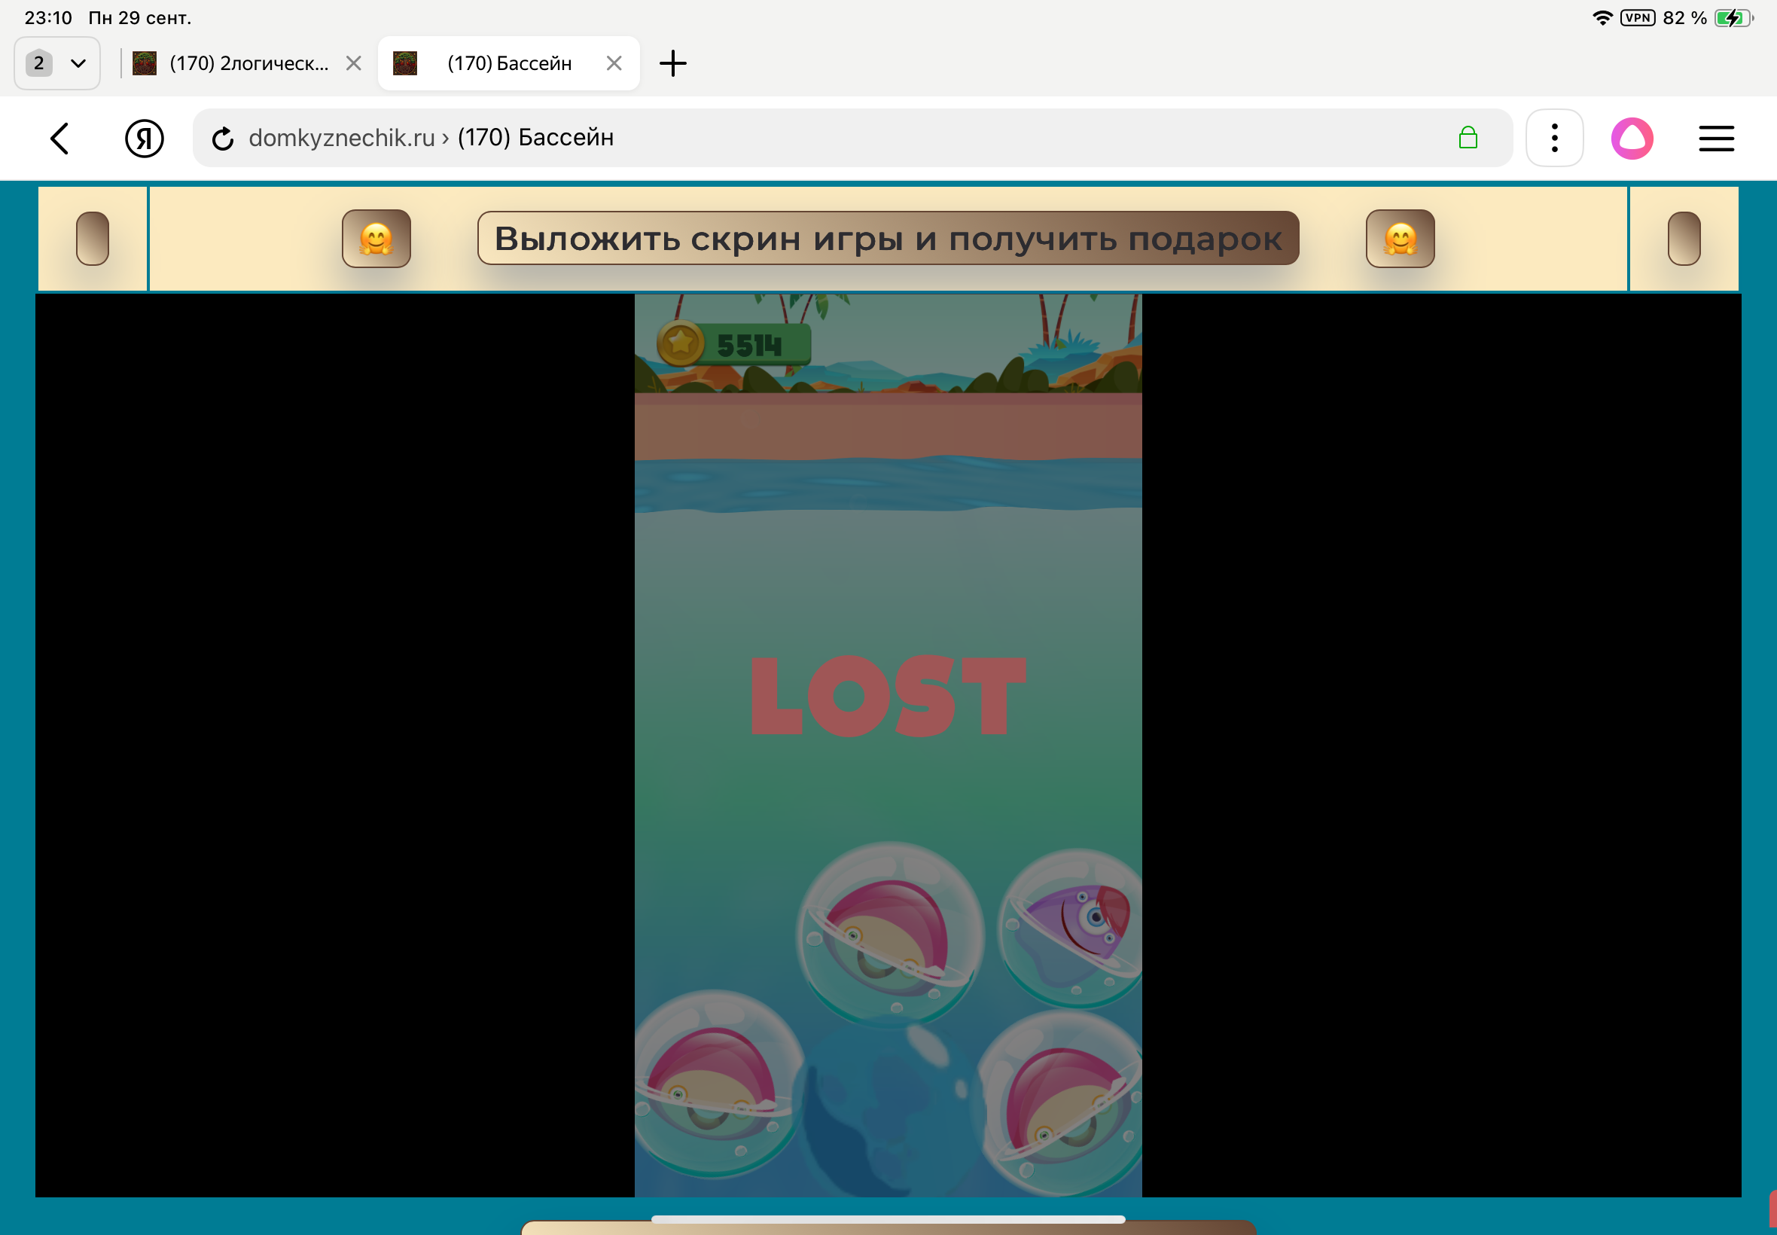
Task: Click the browser back arrow
Action: [x=59, y=139]
